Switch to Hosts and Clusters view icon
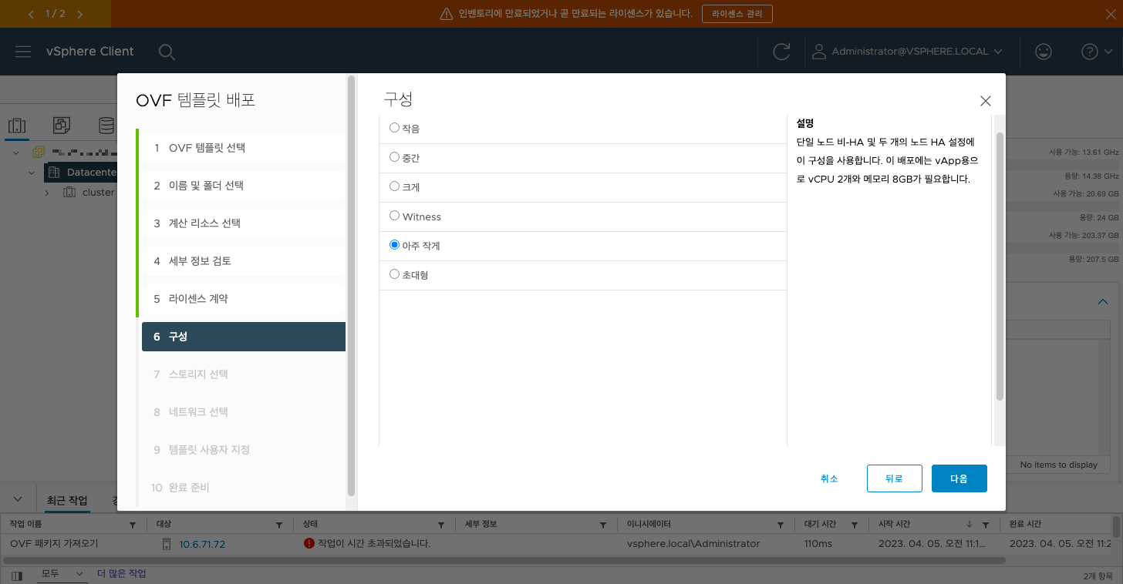The image size is (1123, 584). [17, 125]
